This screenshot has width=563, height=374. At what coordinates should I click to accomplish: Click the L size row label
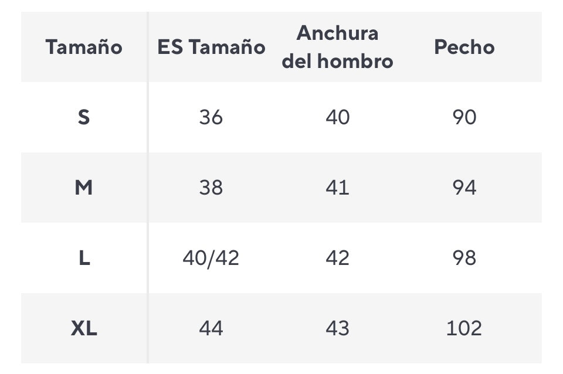84,258
